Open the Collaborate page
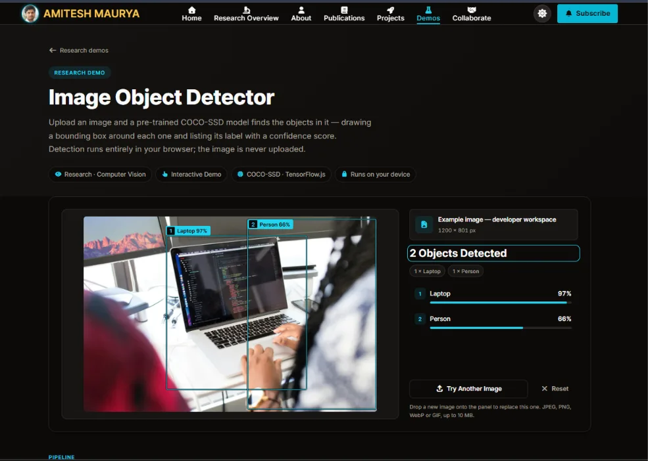This screenshot has height=461, width=648. click(472, 14)
